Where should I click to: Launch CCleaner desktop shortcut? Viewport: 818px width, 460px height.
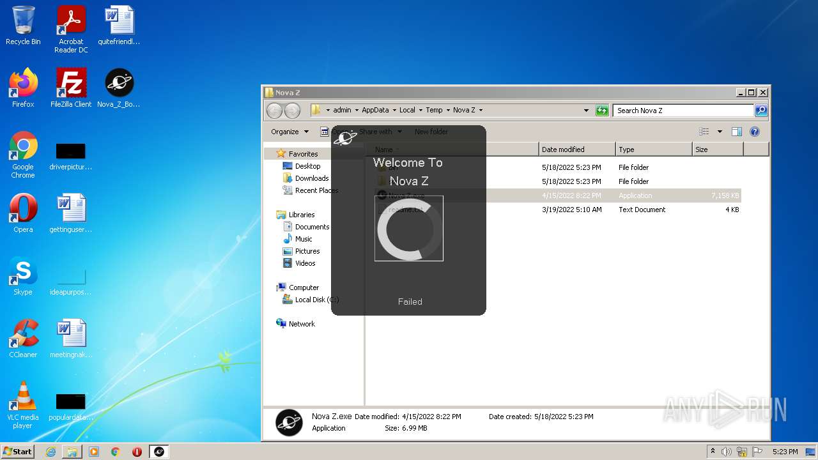pos(23,339)
